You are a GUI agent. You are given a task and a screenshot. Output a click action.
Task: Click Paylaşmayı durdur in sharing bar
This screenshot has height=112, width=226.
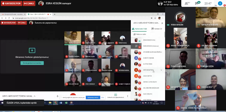(x=93, y=97)
